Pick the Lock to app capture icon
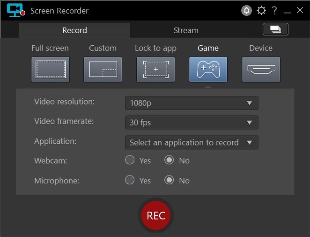The image size is (310, 237). [155, 70]
